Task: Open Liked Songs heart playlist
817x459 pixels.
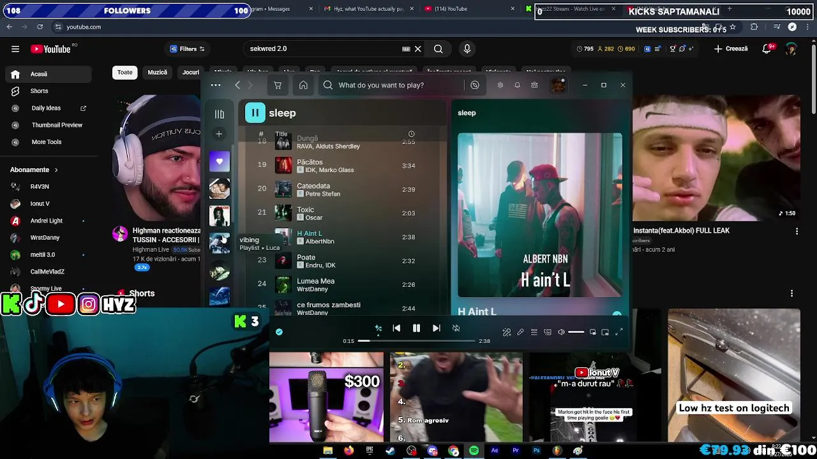Action: [220, 161]
